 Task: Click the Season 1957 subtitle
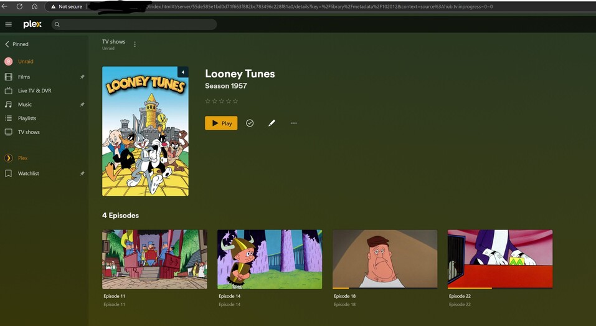[226, 86]
